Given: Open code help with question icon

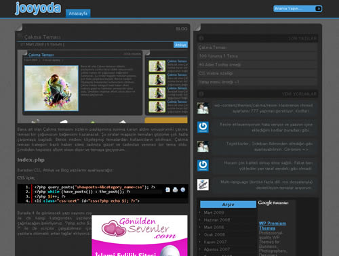Looking at the screenshot, I should [183, 190].
